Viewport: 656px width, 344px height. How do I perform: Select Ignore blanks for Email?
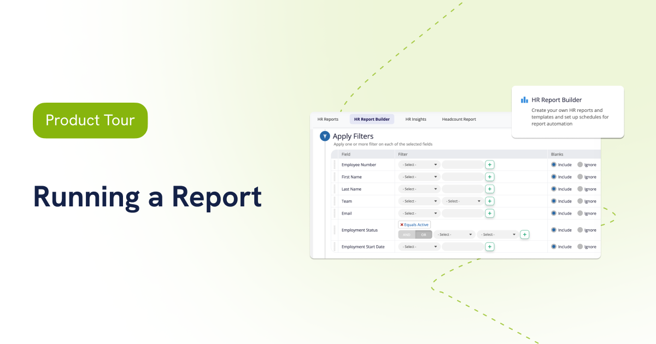[x=580, y=213]
